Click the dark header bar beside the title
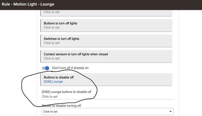Viewport: 202px width, 116px height. (x=128, y=5)
